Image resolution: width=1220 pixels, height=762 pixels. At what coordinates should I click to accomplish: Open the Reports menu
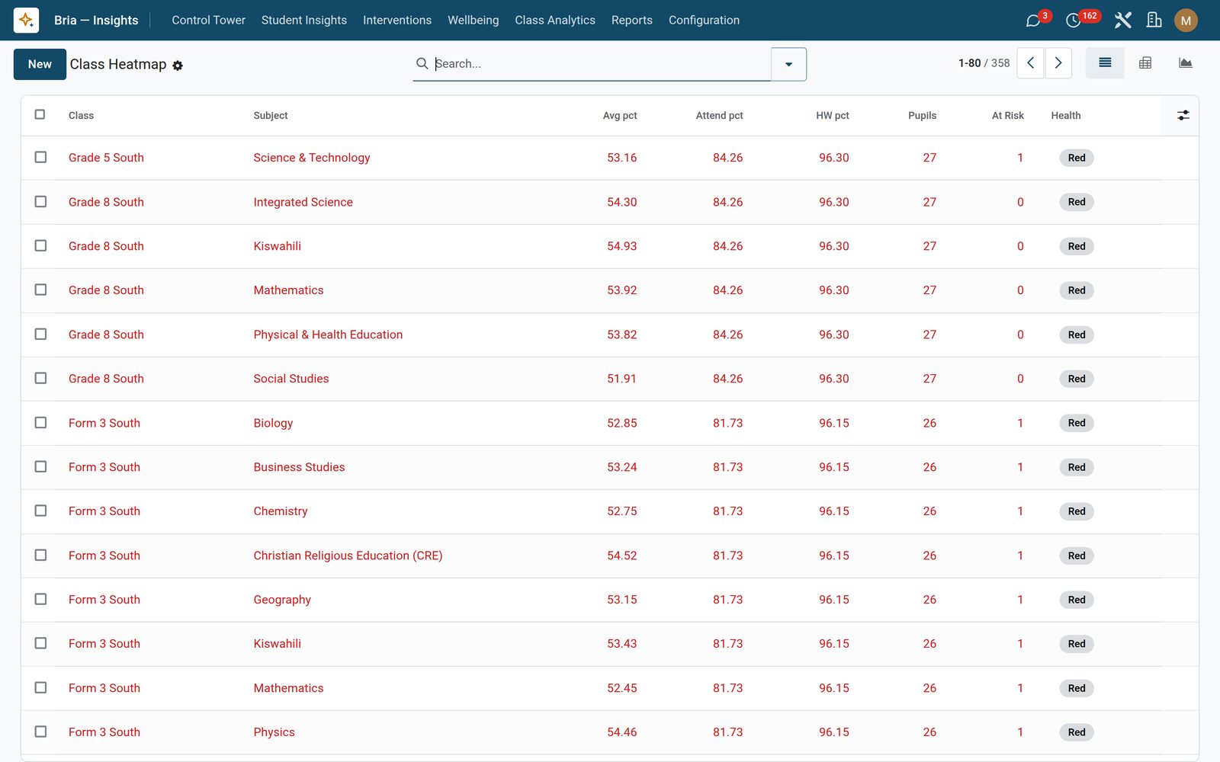point(631,21)
